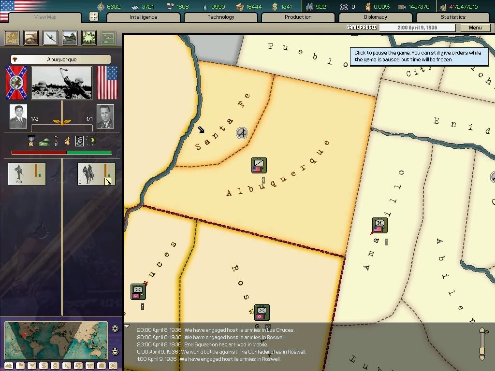Select the greyed order-of-battle icon

click(108, 38)
